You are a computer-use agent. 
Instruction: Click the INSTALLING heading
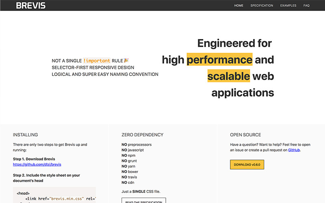[x=26, y=135]
